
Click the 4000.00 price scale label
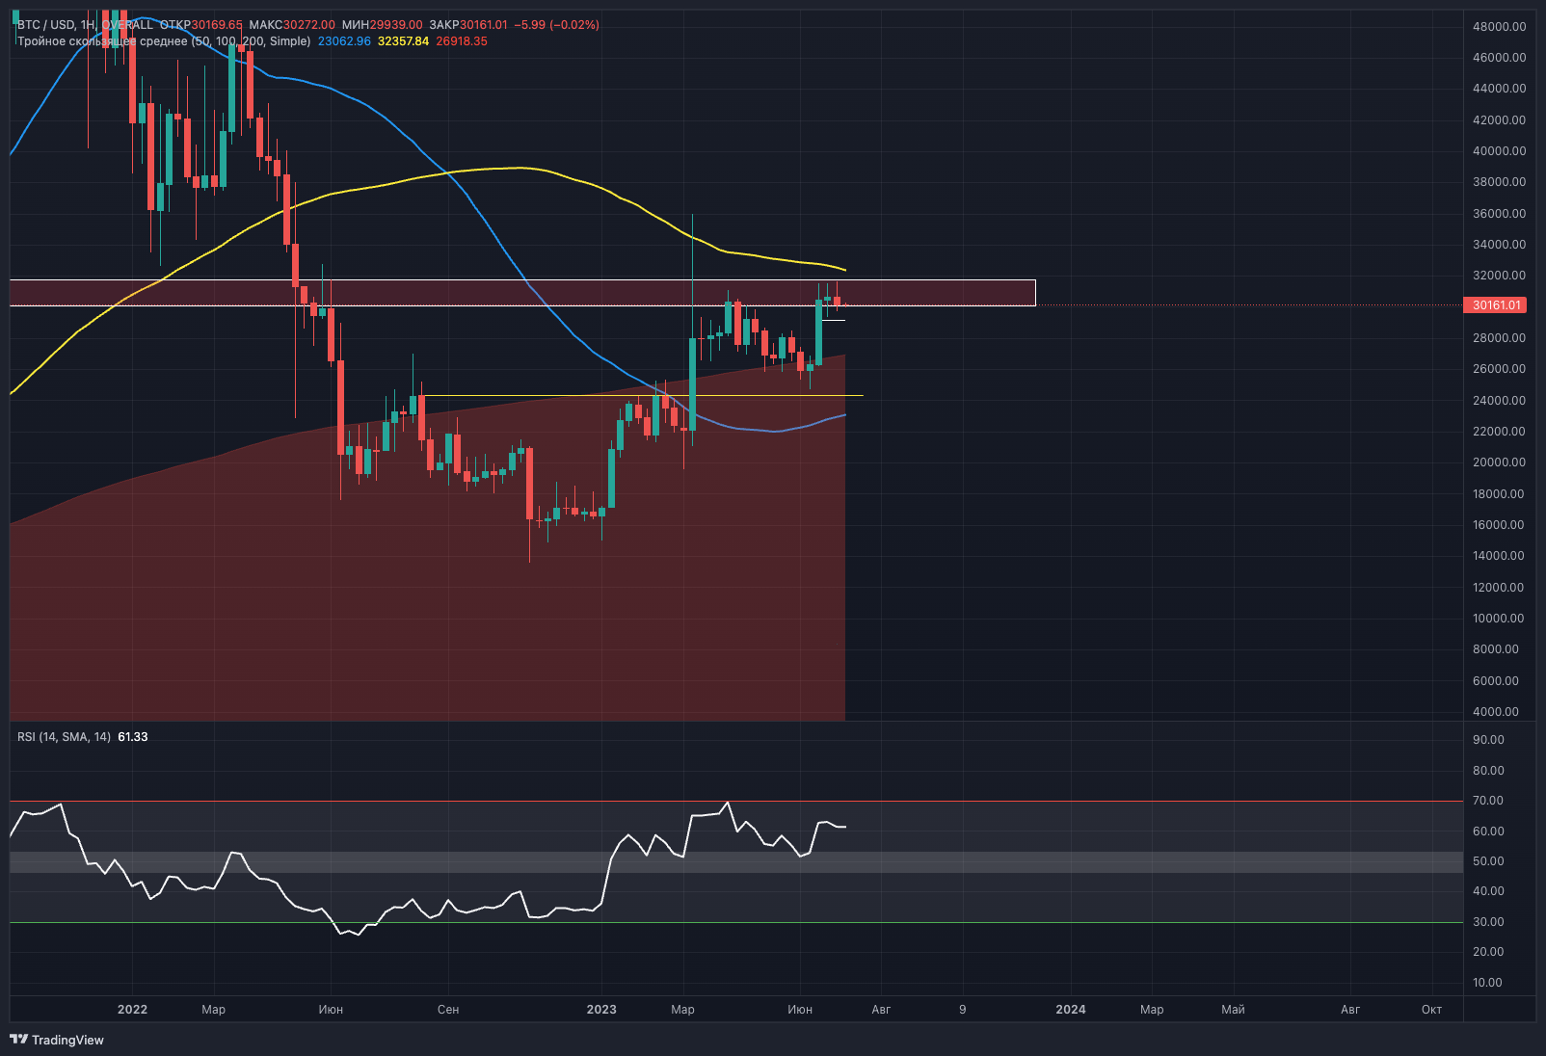pos(1496,711)
